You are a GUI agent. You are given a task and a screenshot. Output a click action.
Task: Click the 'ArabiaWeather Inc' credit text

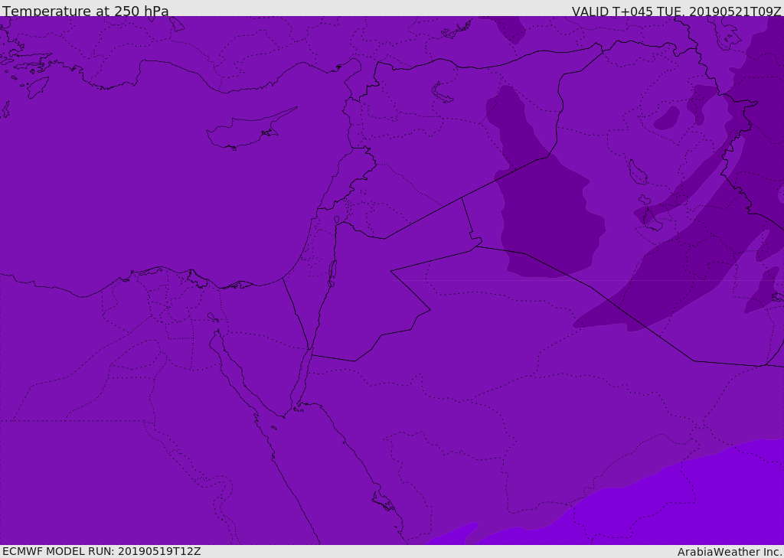point(730,552)
